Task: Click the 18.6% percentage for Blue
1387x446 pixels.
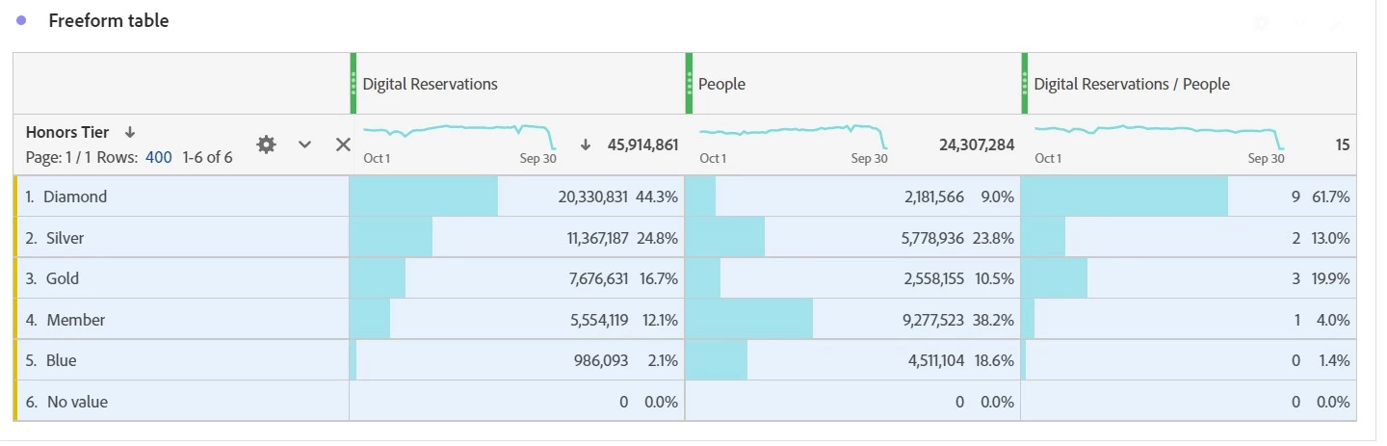Action: pos(994,360)
